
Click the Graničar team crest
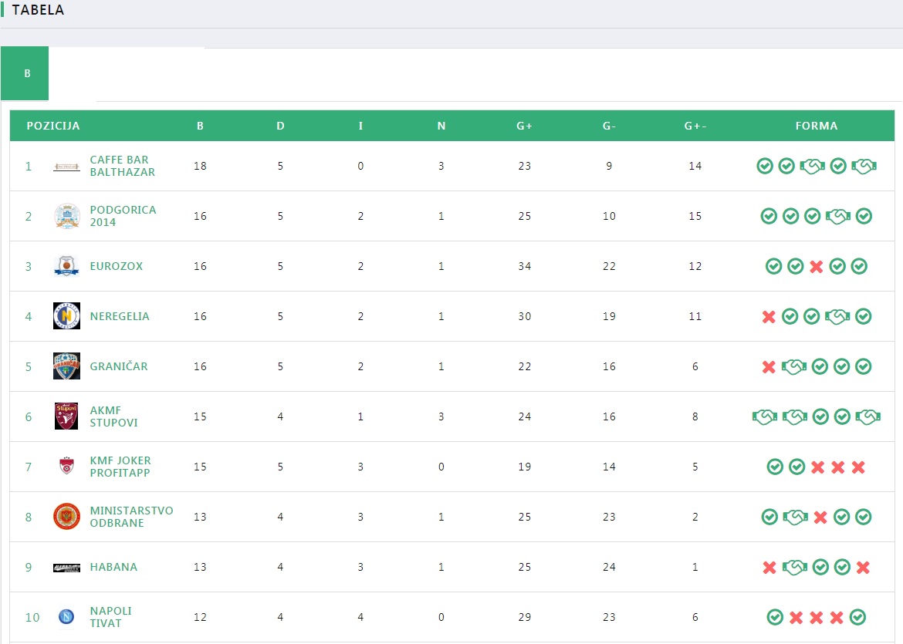point(66,366)
